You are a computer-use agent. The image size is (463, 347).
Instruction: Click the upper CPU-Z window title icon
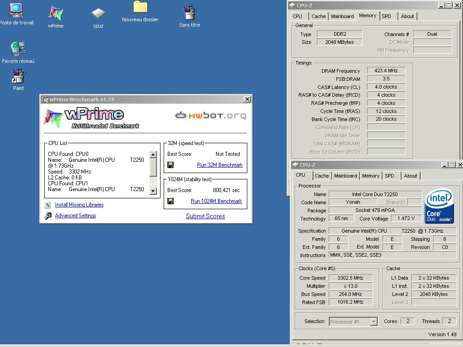[293, 5]
